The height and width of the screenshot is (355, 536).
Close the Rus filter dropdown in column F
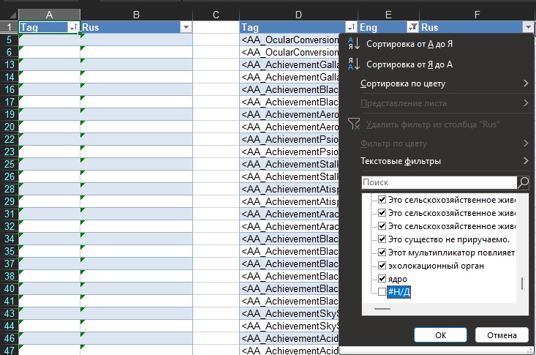coord(528,27)
